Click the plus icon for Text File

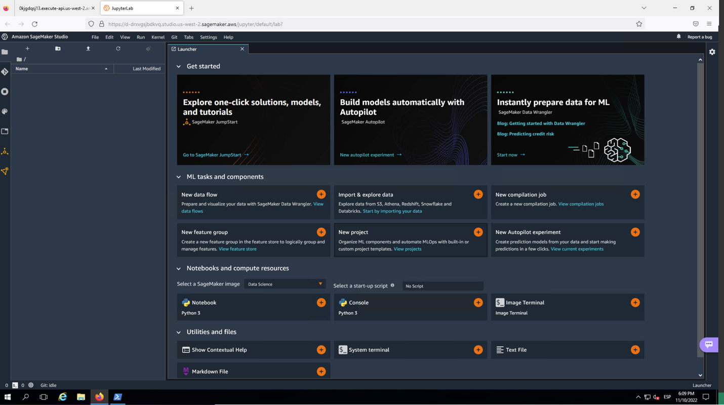point(635,350)
